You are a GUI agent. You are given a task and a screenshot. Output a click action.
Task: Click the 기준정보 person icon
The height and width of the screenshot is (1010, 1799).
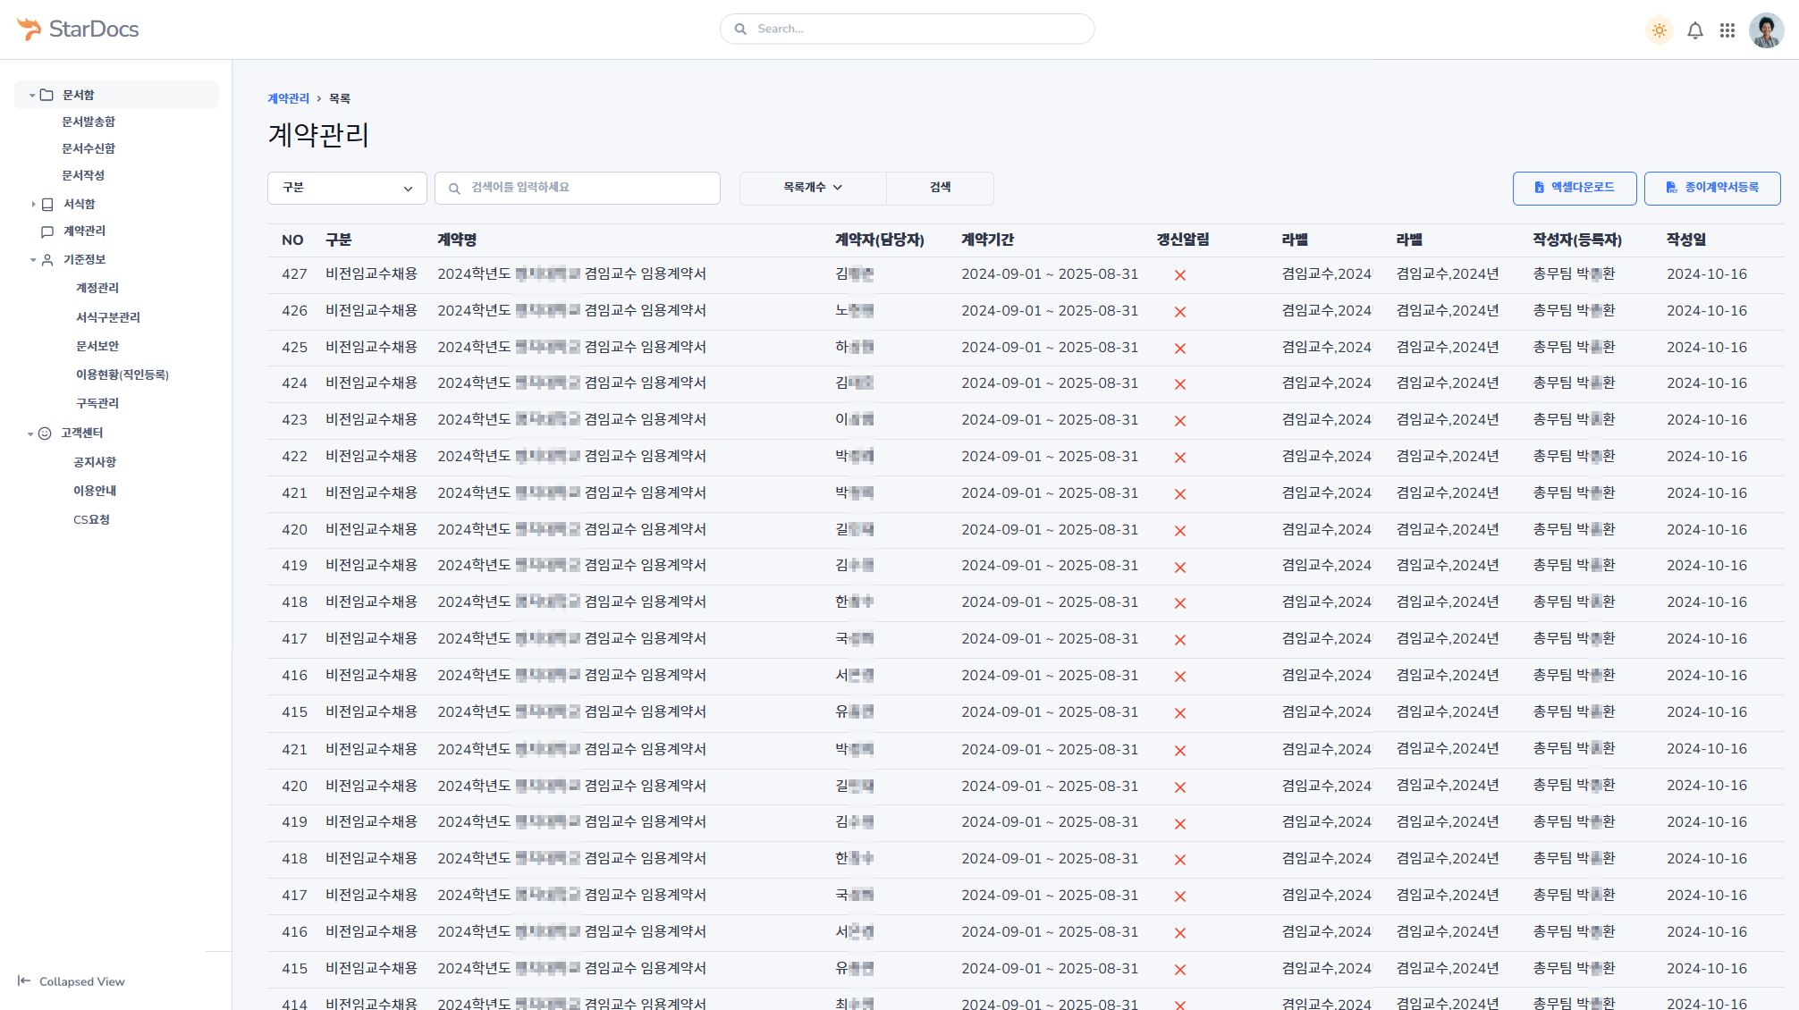(x=47, y=260)
